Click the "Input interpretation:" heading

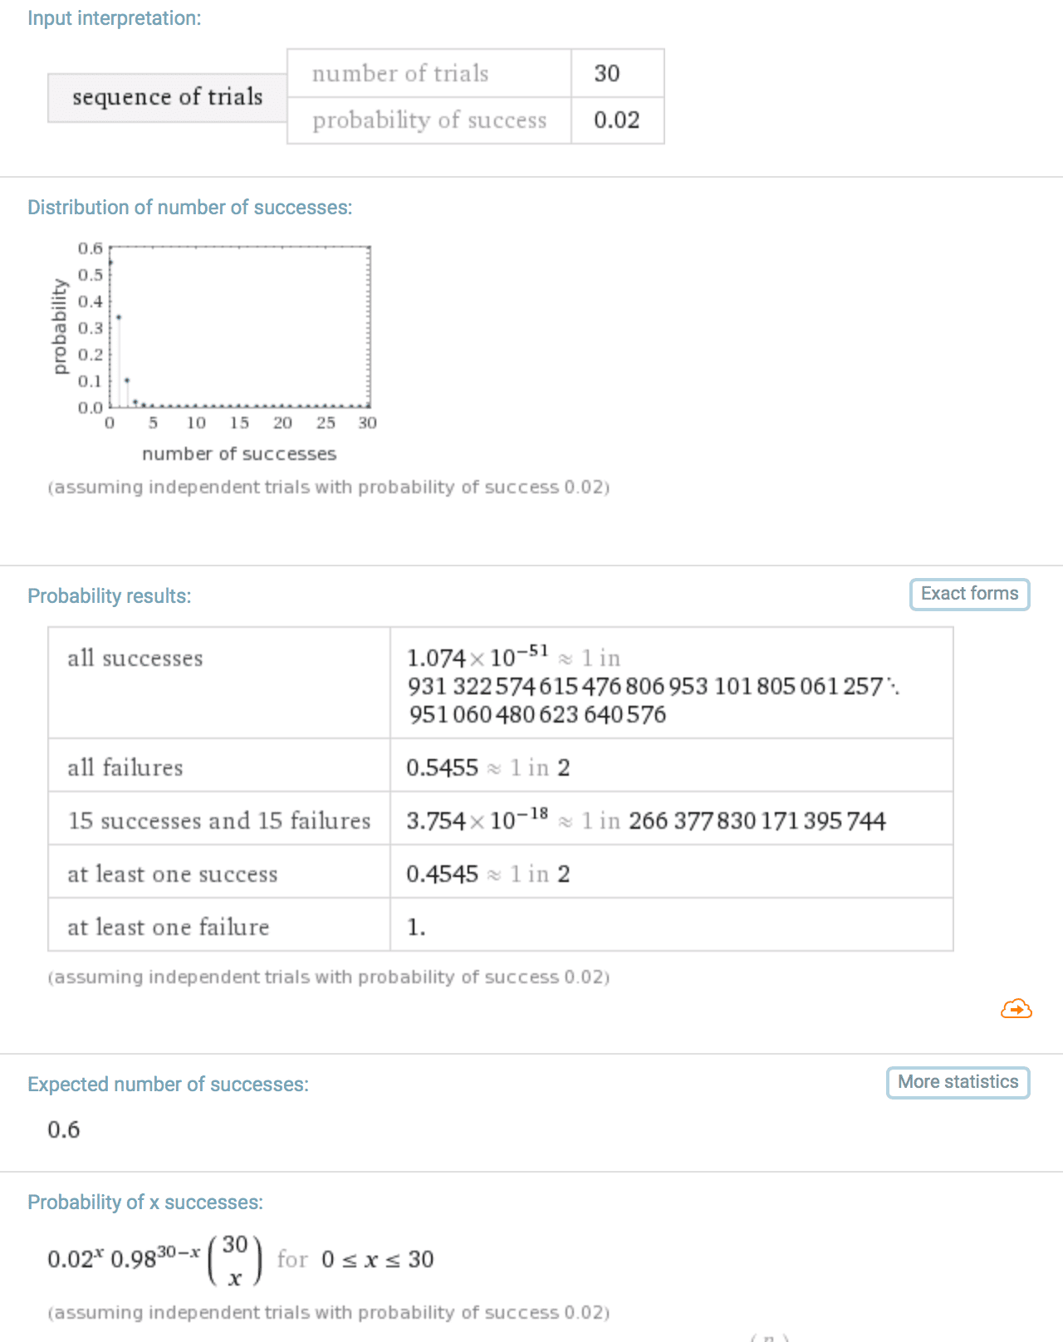[x=115, y=18]
